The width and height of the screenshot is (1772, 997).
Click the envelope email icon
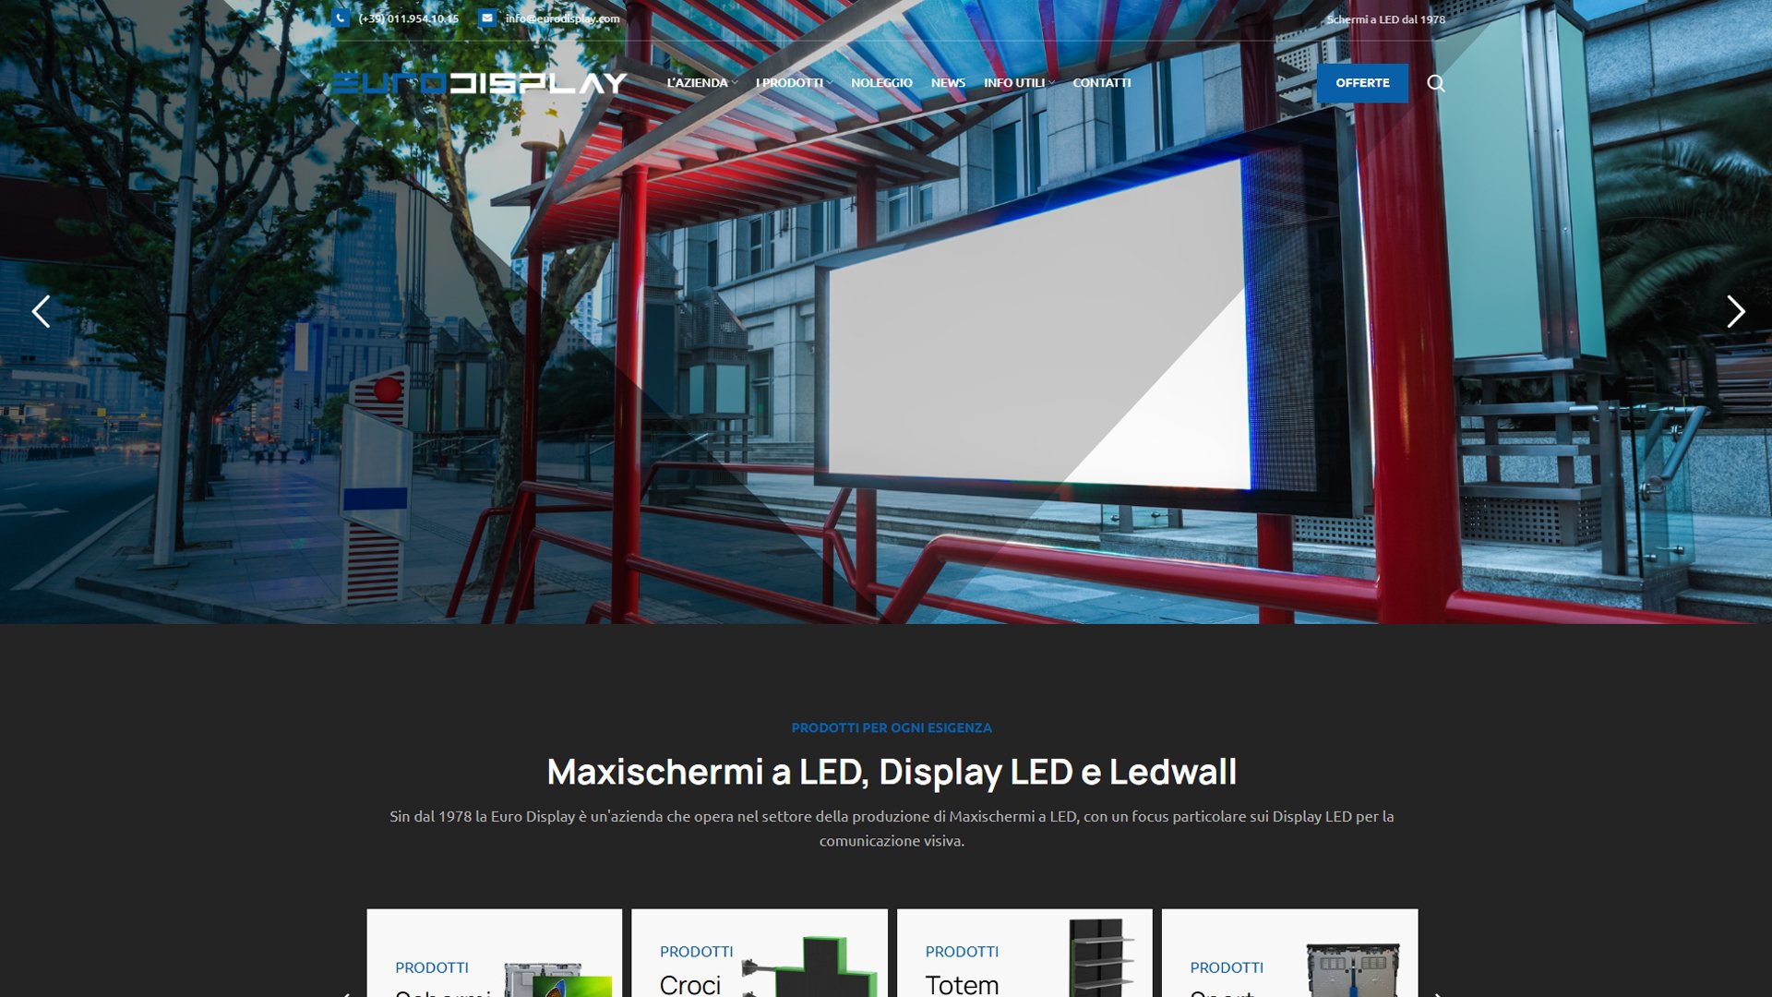487,18
